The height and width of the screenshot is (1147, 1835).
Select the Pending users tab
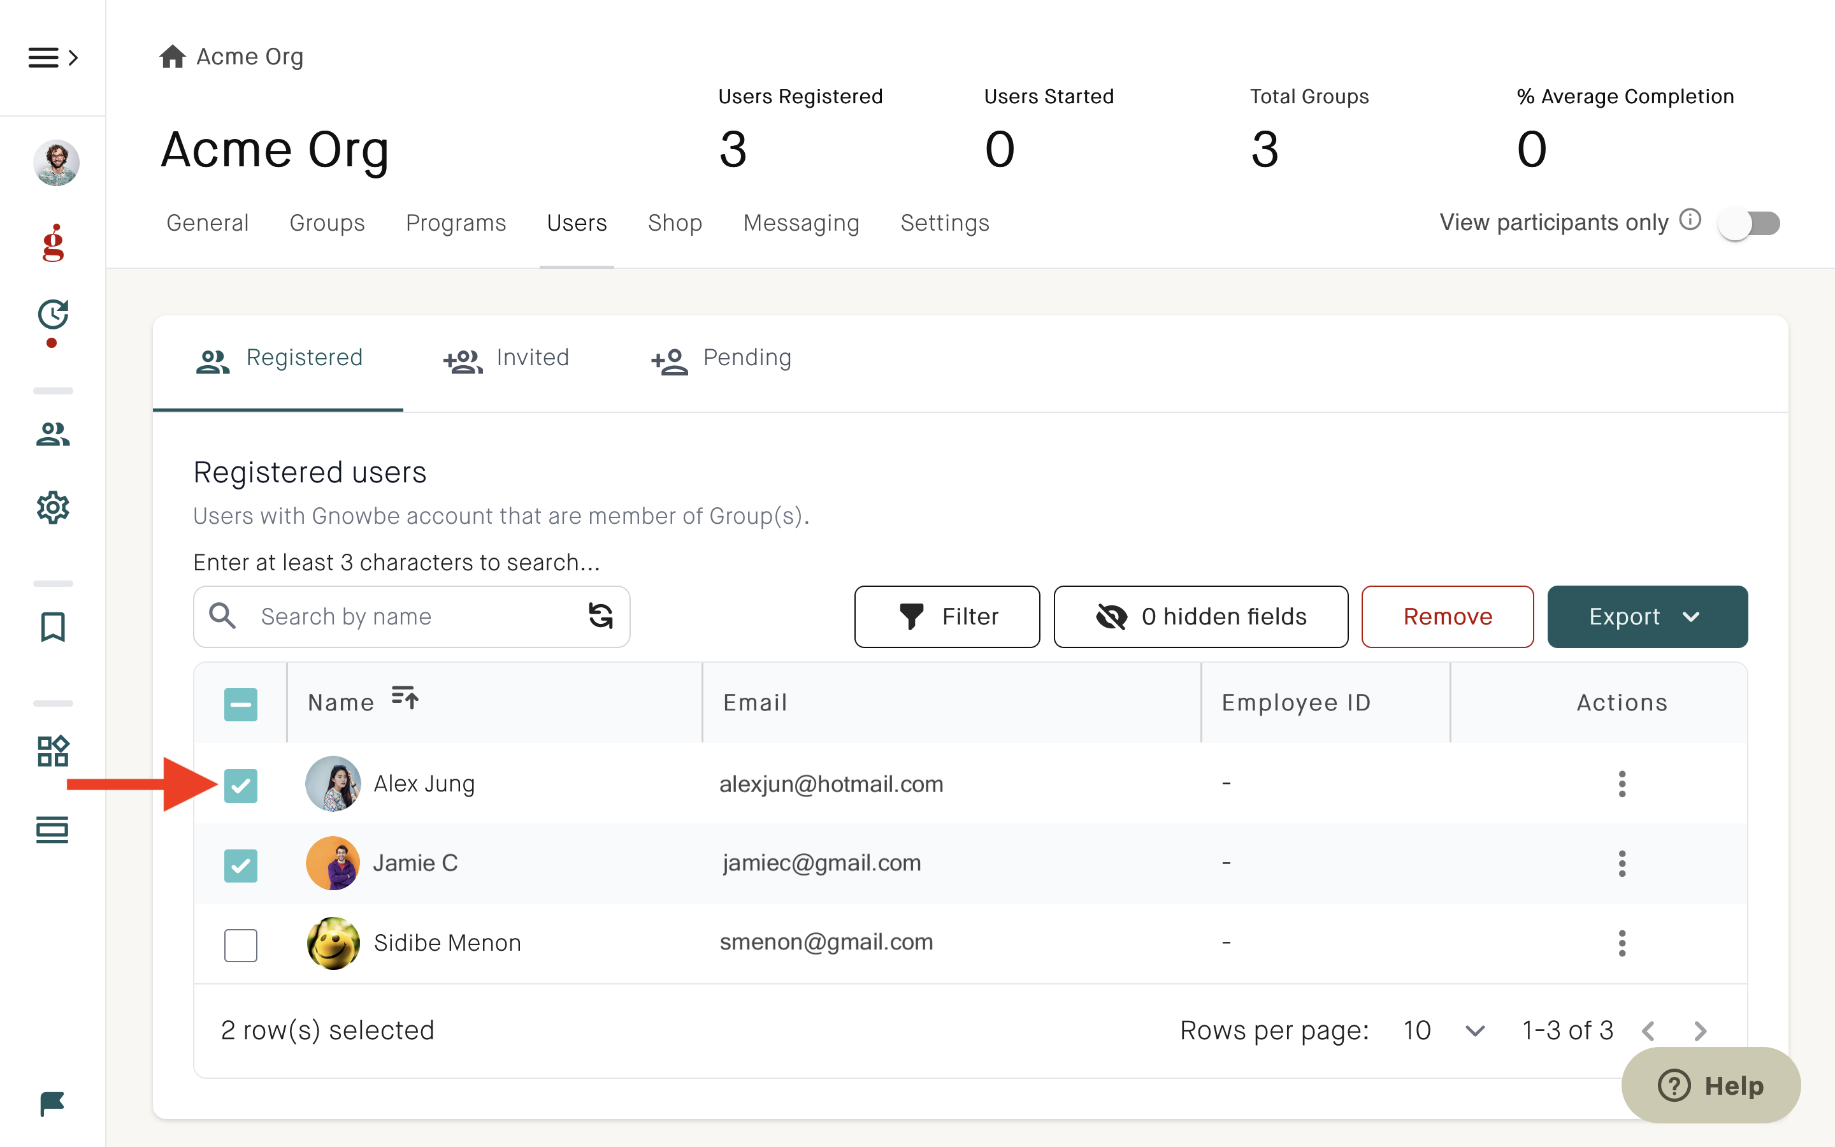(721, 358)
